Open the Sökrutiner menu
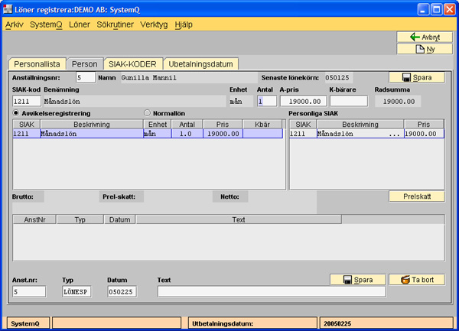 point(115,24)
